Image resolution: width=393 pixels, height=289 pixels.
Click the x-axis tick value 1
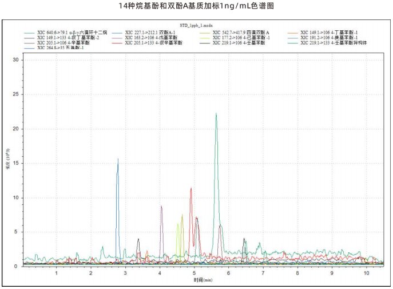click(x=57, y=273)
